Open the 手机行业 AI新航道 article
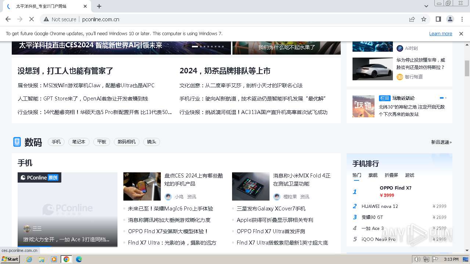This screenshot has height=264, width=470. pos(253,99)
